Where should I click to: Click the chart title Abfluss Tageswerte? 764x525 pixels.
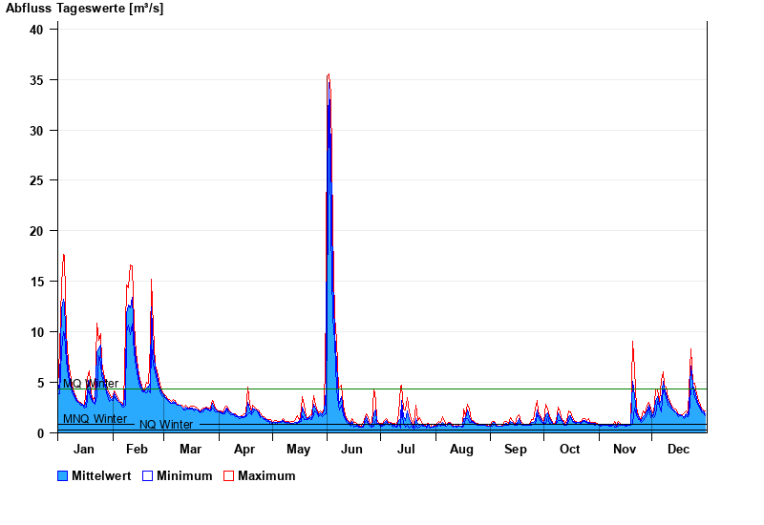pos(84,9)
